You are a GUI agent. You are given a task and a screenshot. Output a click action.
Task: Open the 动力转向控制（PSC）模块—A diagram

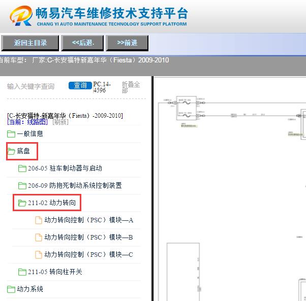click(x=89, y=220)
